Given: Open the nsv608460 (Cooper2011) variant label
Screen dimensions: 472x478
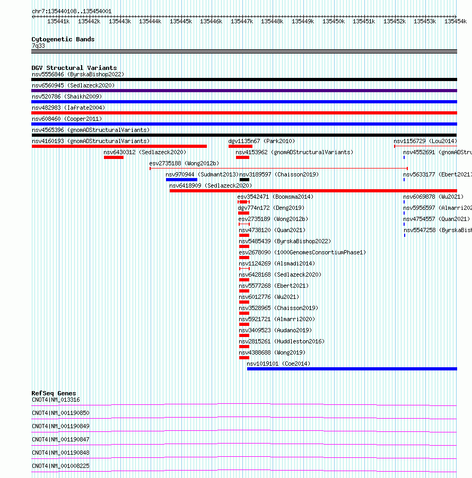Looking at the screenshot, I should (x=67, y=119).
